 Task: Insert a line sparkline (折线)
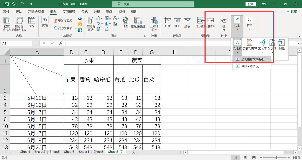click(168, 23)
